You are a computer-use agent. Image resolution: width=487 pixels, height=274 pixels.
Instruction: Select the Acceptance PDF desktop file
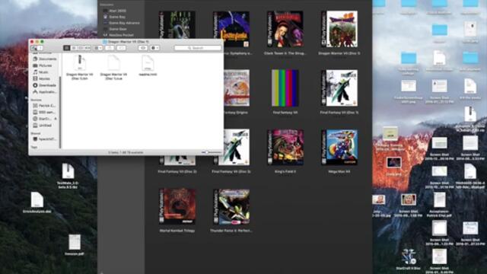click(439, 204)
